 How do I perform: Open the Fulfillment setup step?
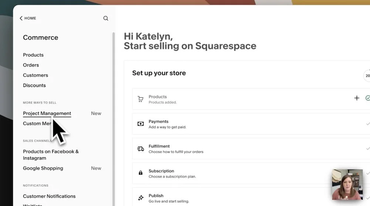point(251,149)
